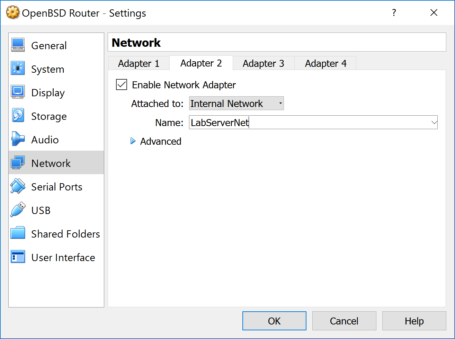Select the Adapter 4 tab

pos(325,63)
